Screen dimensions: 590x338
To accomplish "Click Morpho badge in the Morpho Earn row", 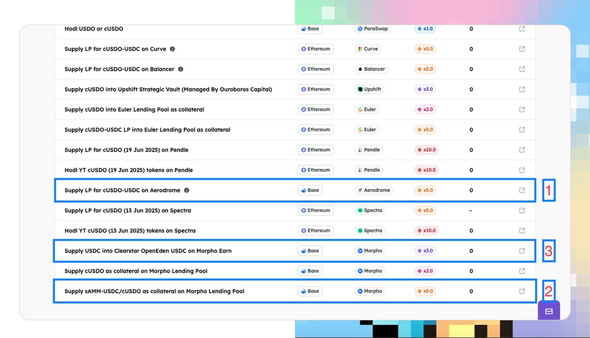I will click(370, 250).
